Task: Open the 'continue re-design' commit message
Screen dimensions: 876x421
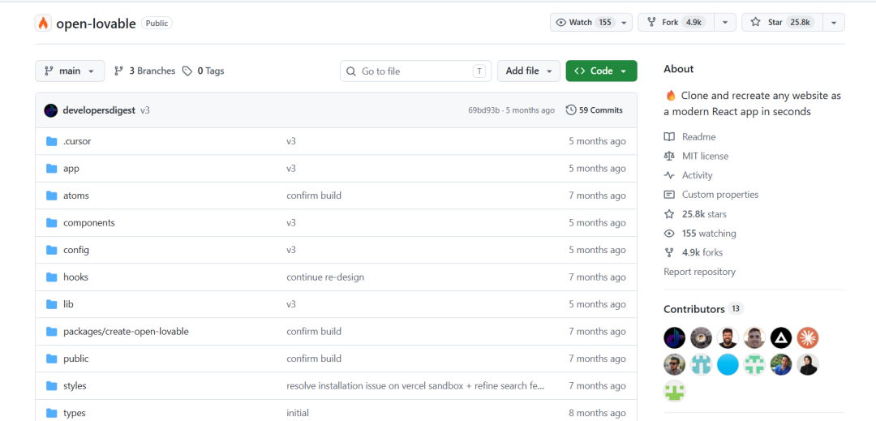Action: (326, 277)
